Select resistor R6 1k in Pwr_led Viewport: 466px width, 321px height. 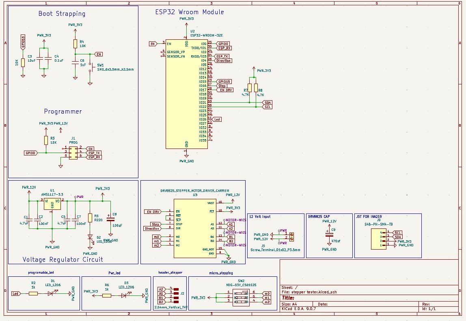(107, 295)
